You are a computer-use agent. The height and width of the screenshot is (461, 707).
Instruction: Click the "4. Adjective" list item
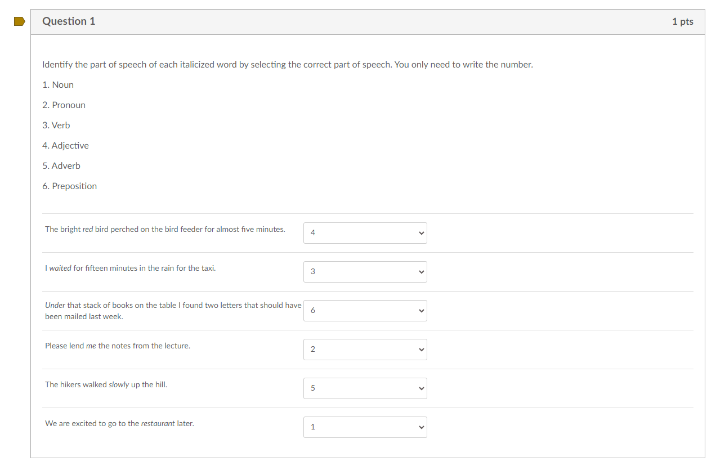click(x=65, y=146)
